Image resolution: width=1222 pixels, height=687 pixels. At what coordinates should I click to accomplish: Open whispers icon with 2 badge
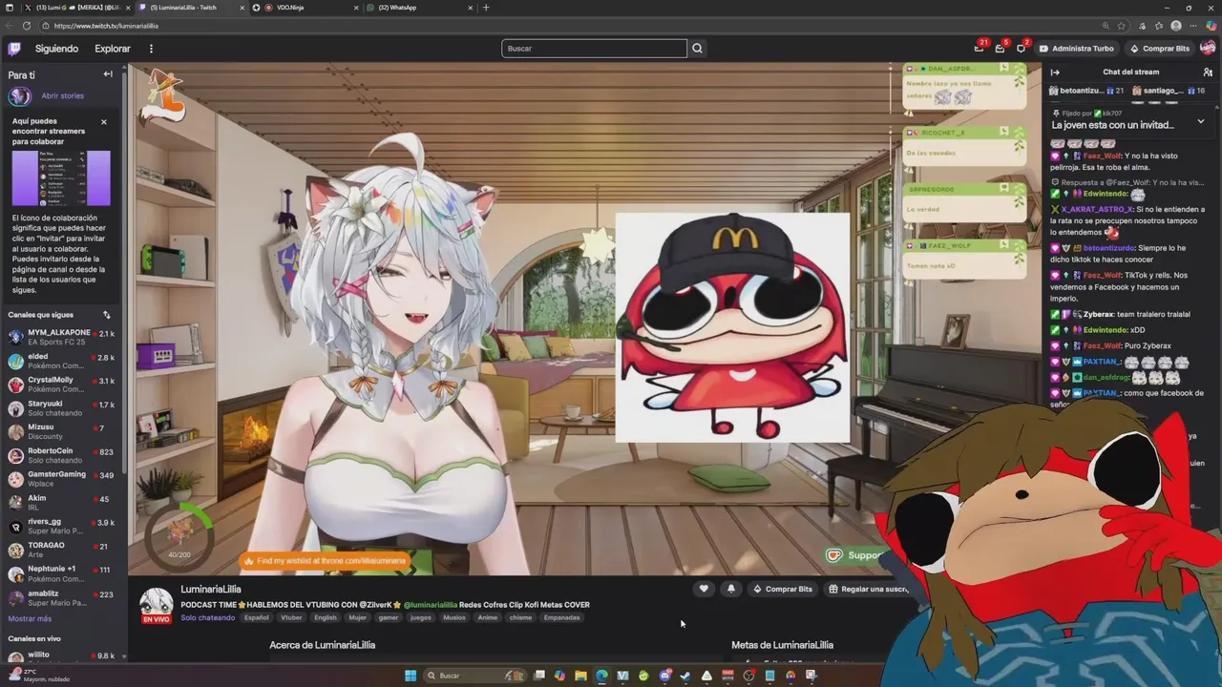click(1022, 48)
